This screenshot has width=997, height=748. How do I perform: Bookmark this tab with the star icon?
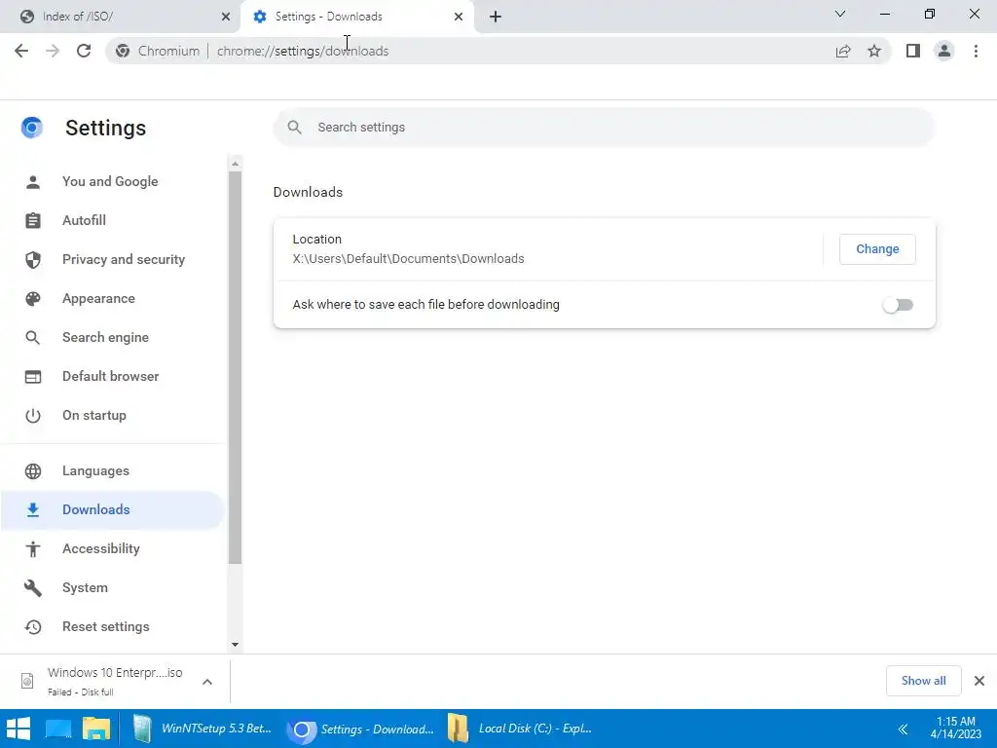[x=874, y=51]
